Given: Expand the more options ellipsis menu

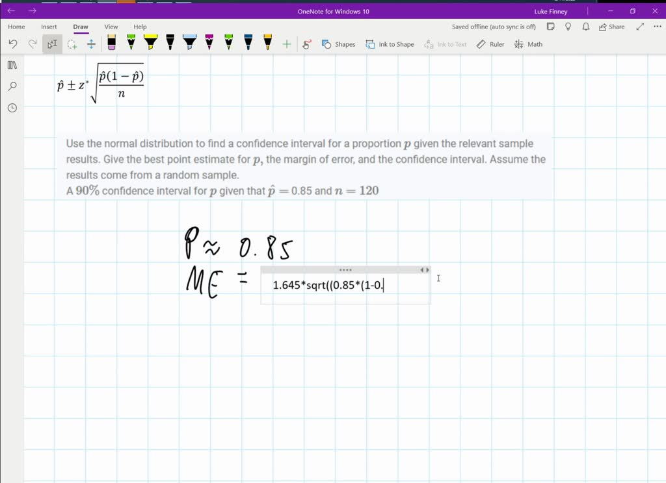Looking at the screenshot, I should [x=656, y=27].
